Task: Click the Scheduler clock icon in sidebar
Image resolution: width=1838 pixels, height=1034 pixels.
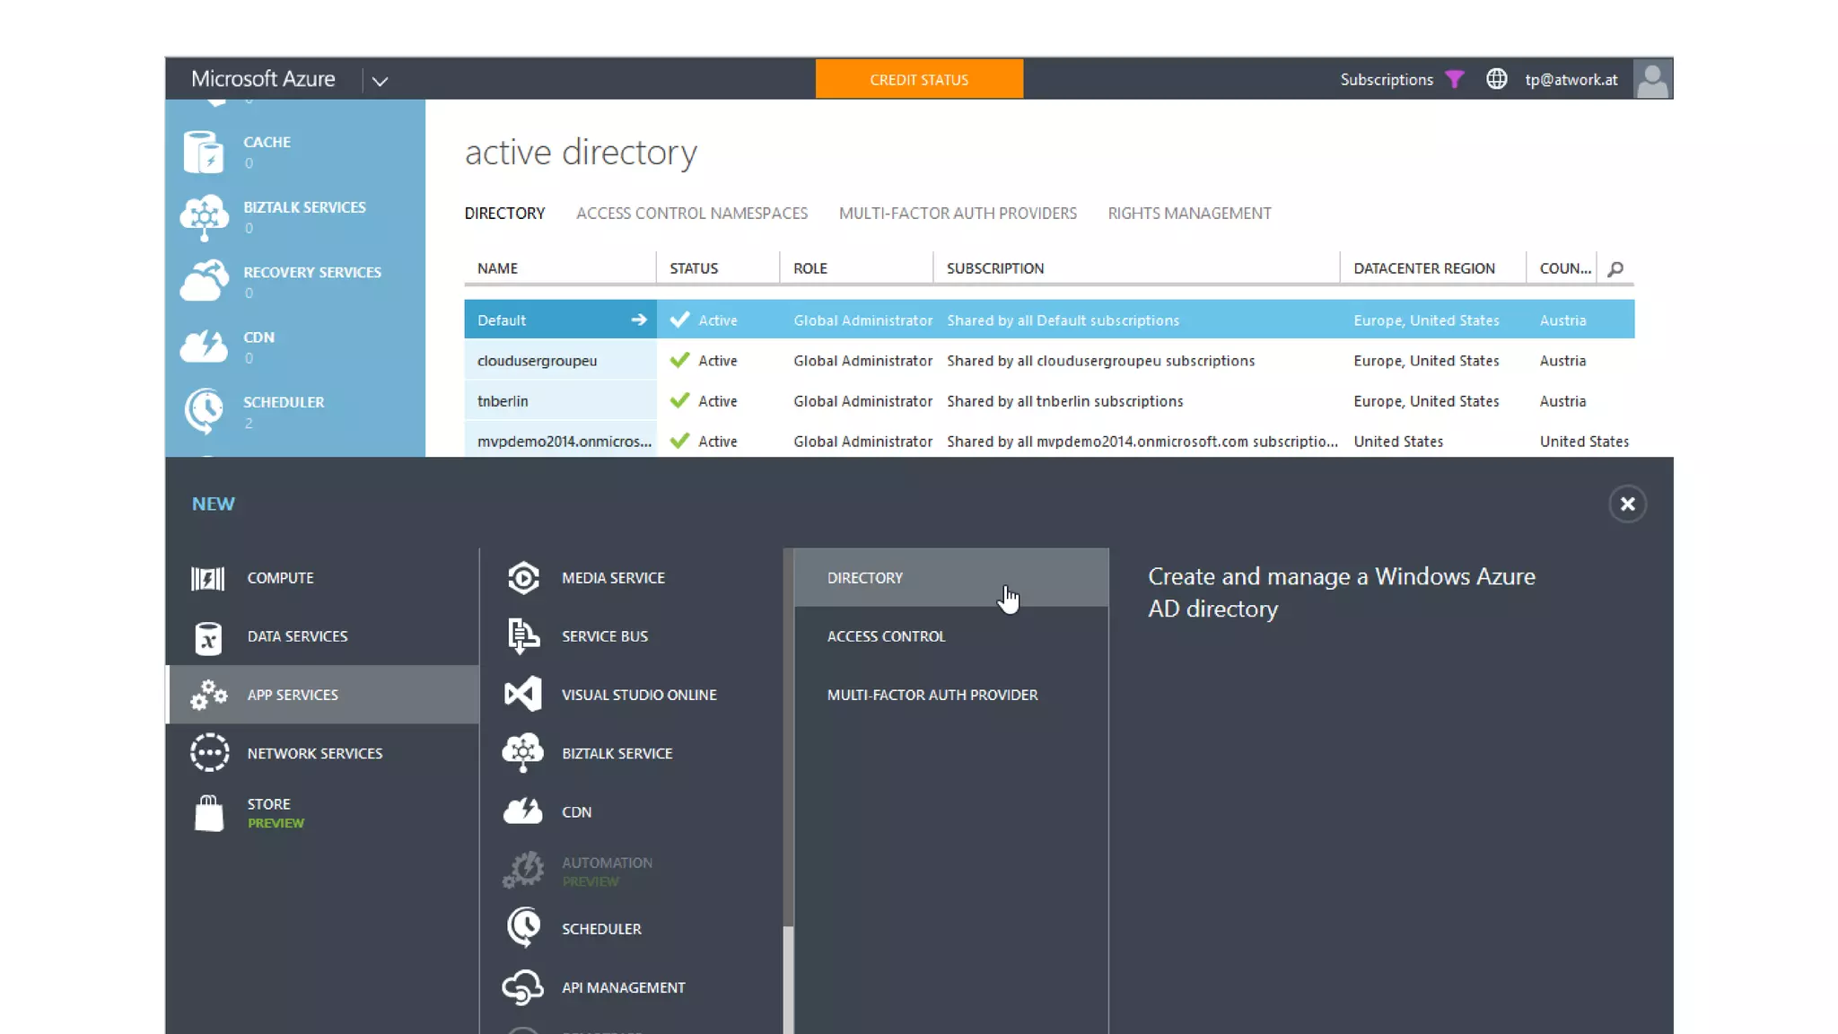Action: [x=204, y=411]
